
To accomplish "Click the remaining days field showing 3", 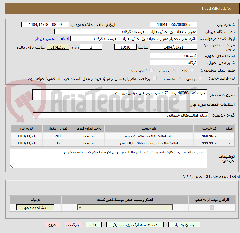I will [91, 47].
